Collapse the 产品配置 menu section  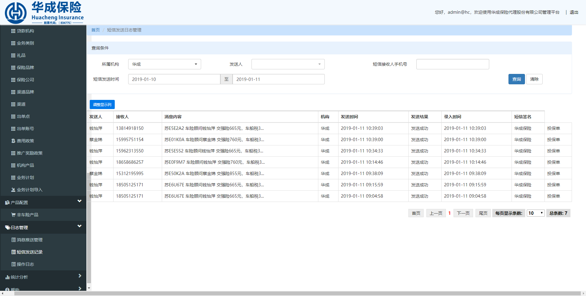[79, 201]
